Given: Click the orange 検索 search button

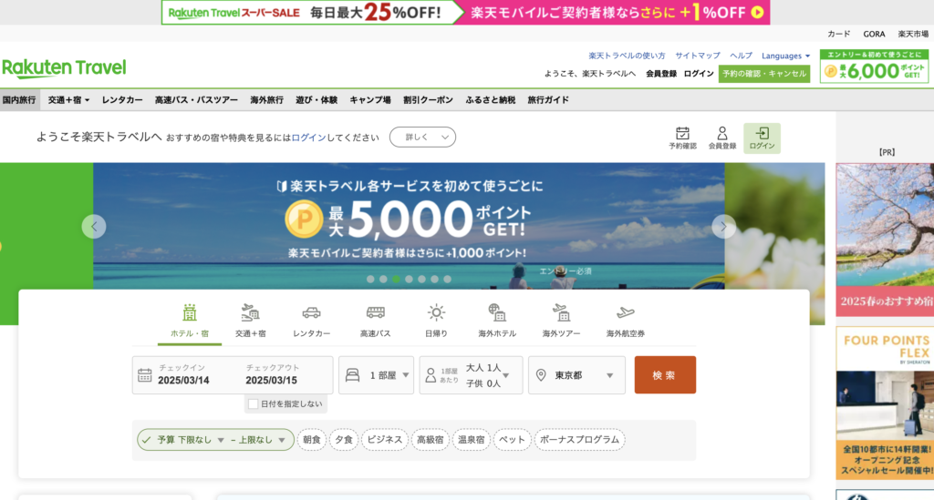Looking at the screenshot, I should [665, 375].
